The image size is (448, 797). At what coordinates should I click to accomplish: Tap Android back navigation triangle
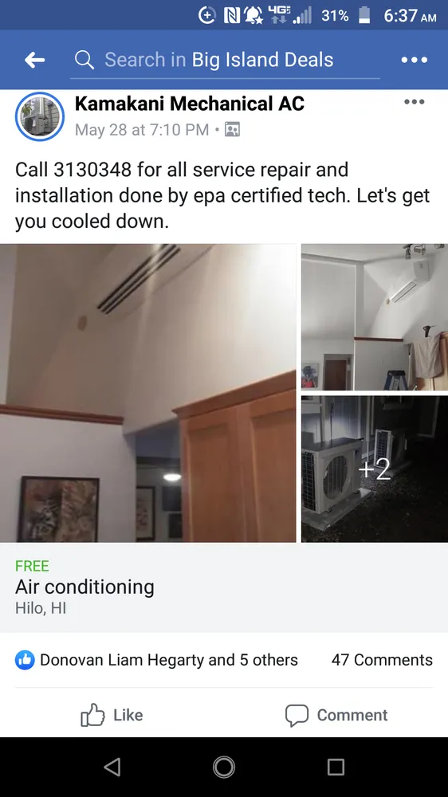112,767
